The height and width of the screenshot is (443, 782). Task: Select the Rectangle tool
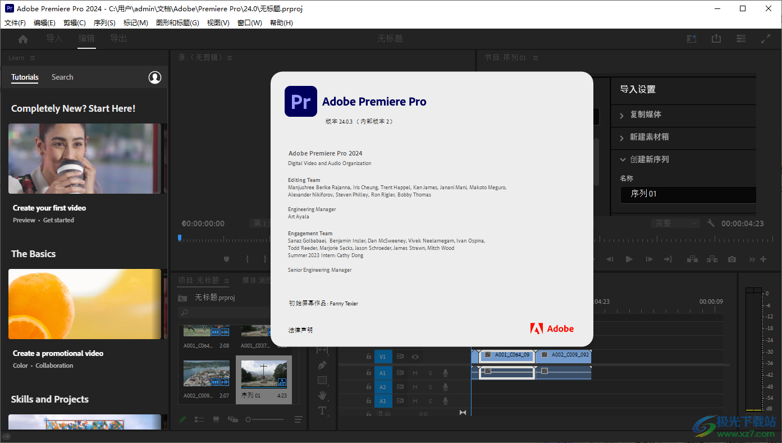(322, 380)
